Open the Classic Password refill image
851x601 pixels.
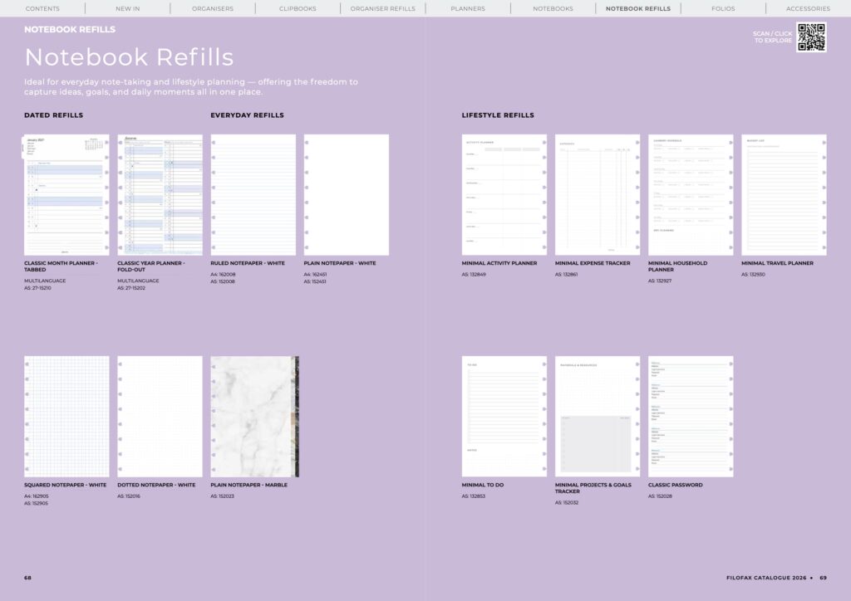(x=691, y=417)
